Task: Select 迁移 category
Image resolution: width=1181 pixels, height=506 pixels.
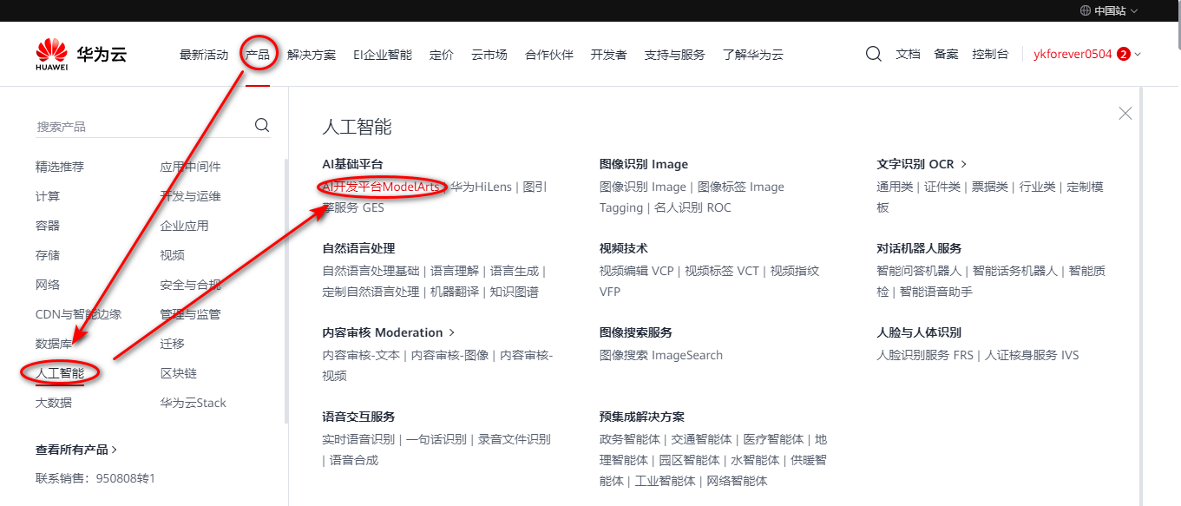Action: pyautogui.click(x=172, y=344)
